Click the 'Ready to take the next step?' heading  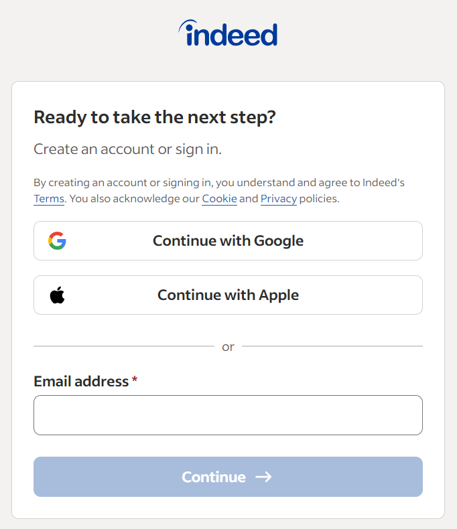click(155, 118)
